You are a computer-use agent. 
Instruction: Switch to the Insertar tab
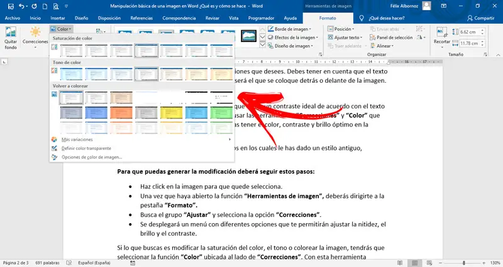[x=58, y=18]
